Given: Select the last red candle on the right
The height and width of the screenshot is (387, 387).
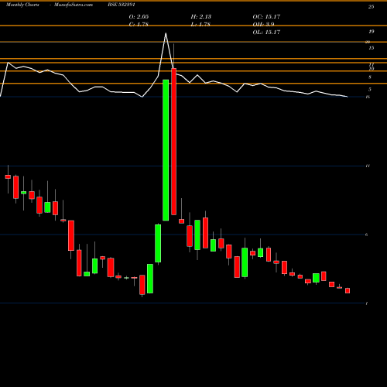Looking at the screenshot, I should pos(348,290).
